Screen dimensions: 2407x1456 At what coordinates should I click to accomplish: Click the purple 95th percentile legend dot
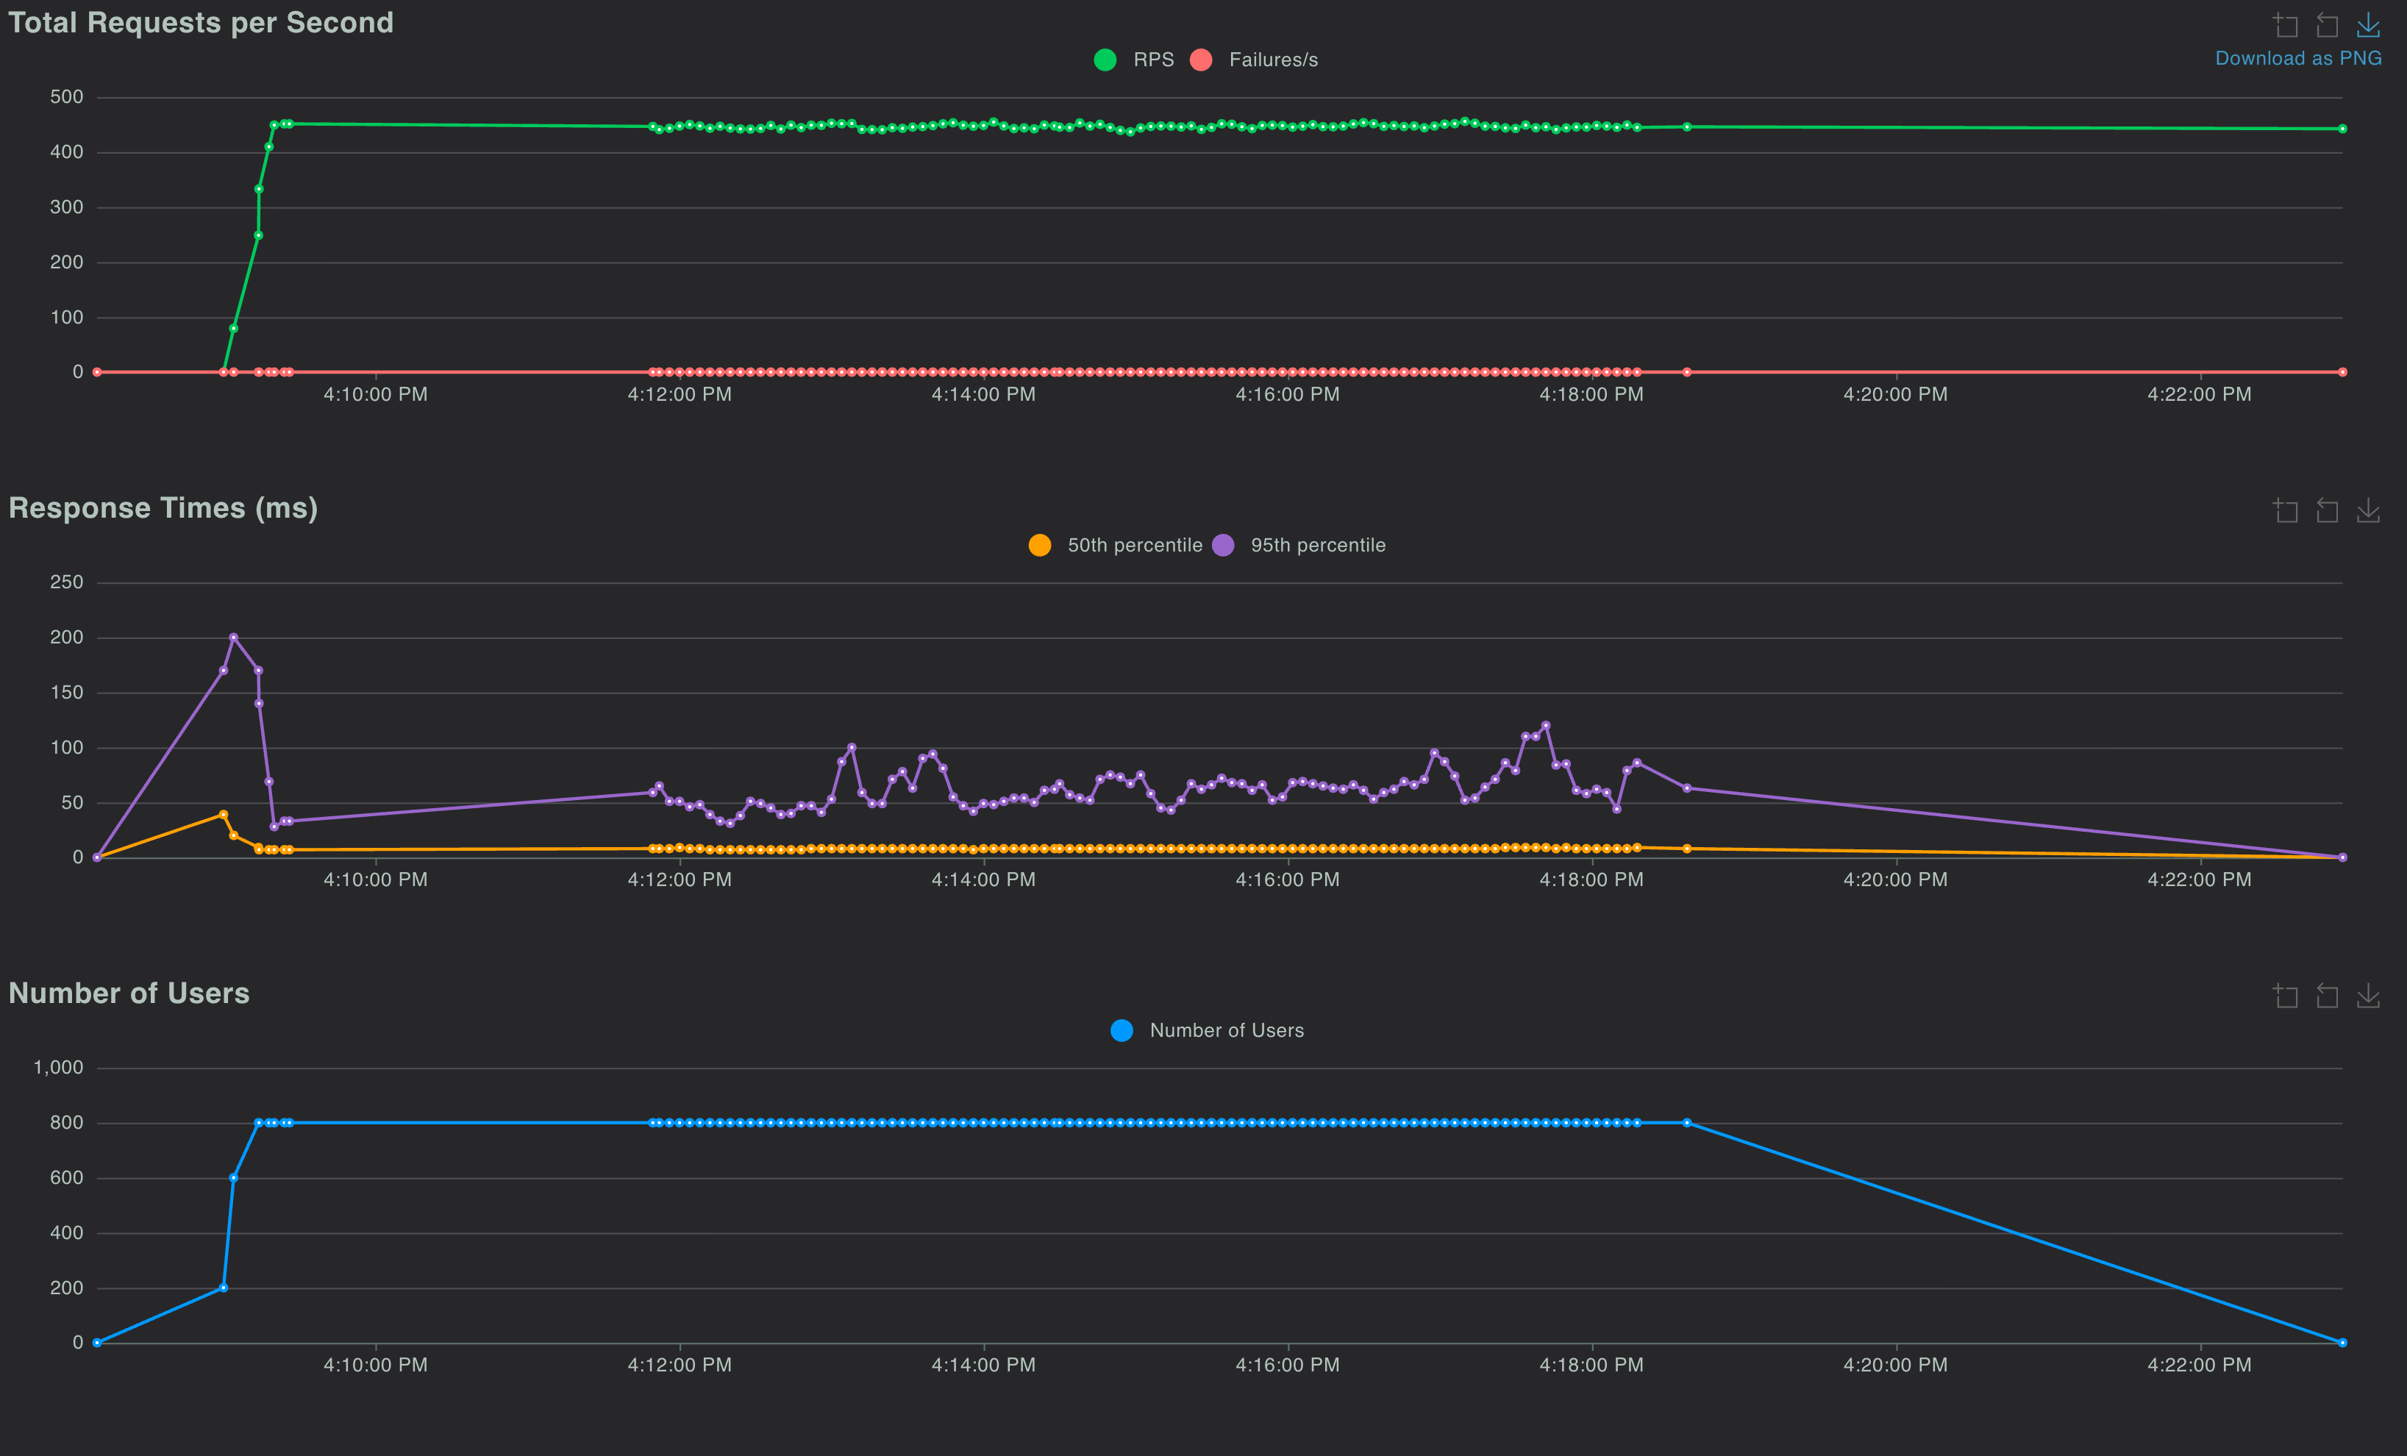tap(1223, 545)
